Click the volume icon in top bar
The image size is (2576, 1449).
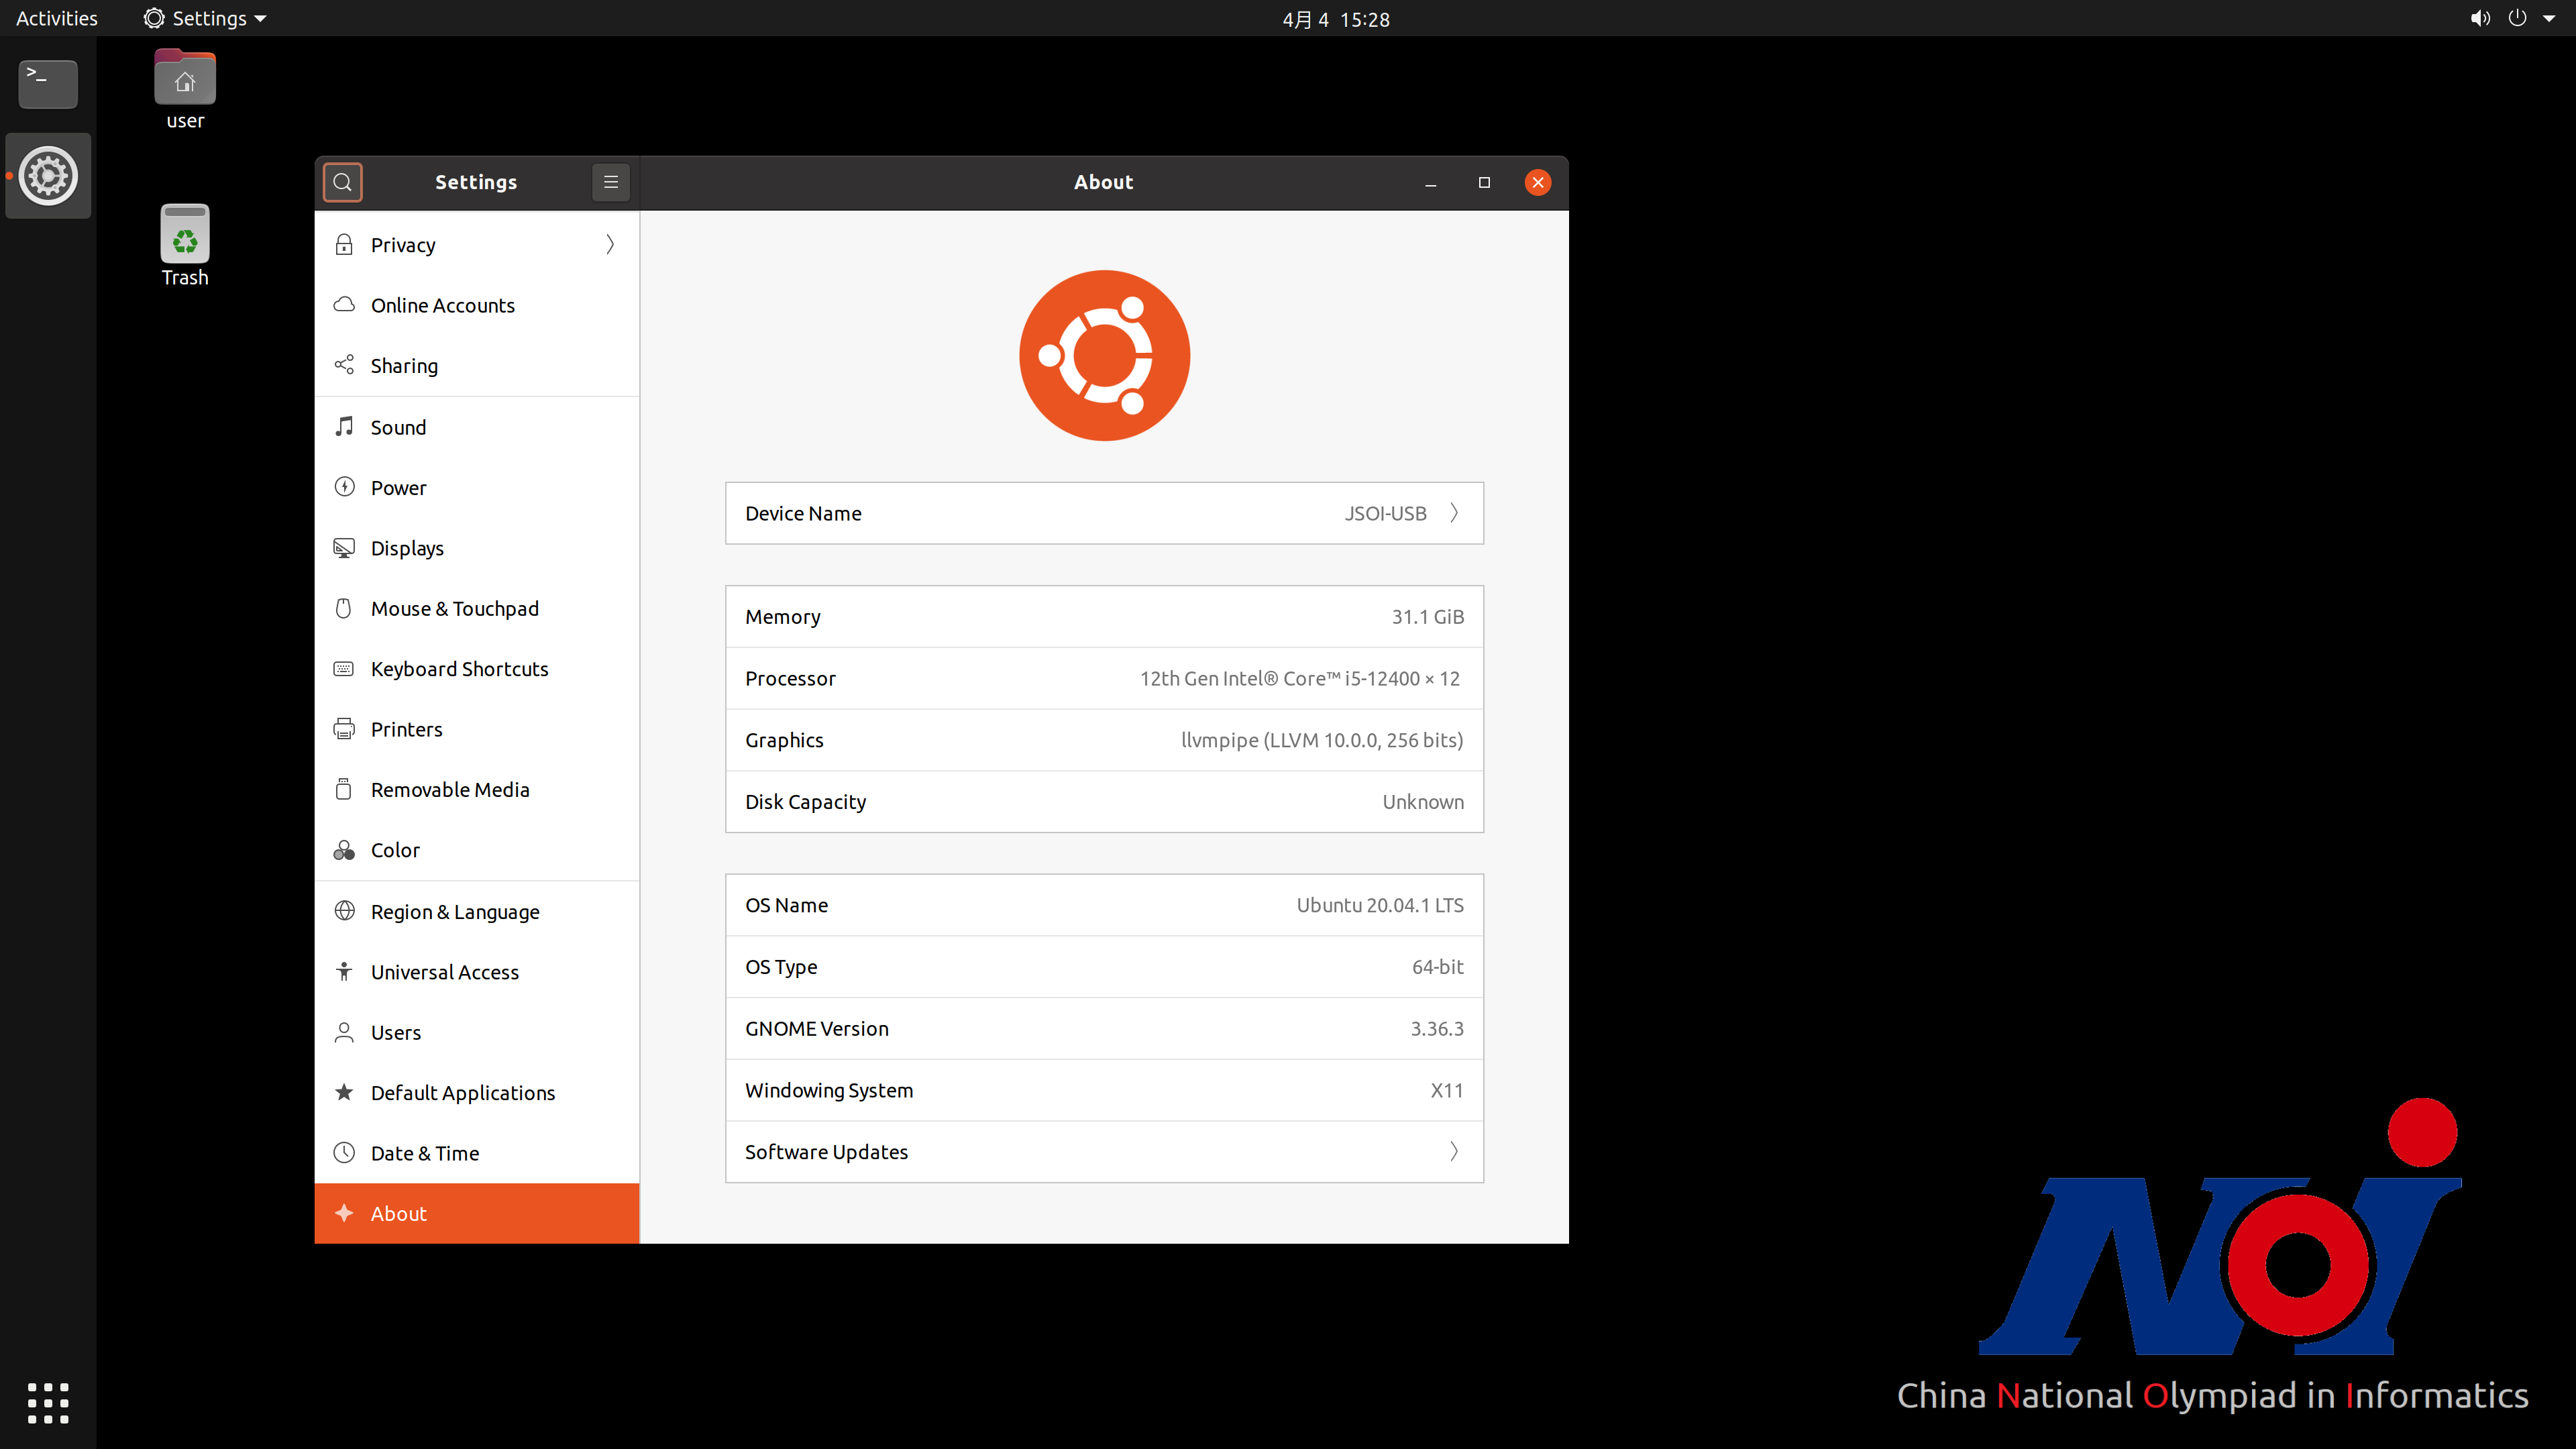tap(2480, 19)
